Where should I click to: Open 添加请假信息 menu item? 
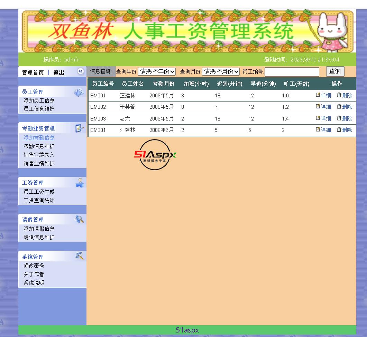(39, 229)
